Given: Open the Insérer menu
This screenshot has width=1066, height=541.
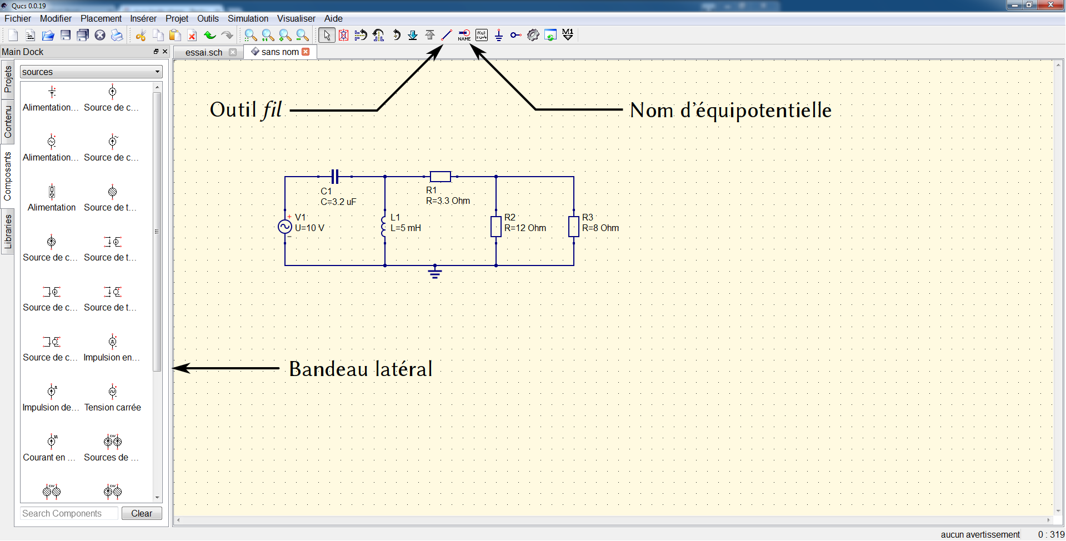Looking at the screenshot, I should [143, 18].
